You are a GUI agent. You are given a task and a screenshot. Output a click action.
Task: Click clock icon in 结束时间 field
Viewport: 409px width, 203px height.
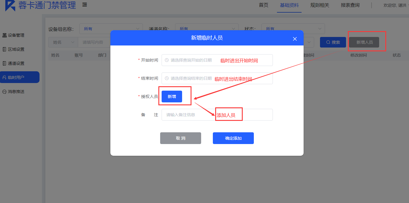[x=167, y=78]
